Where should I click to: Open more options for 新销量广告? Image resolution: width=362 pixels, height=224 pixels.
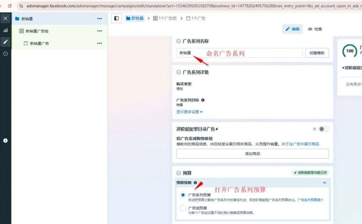(99, 43)
